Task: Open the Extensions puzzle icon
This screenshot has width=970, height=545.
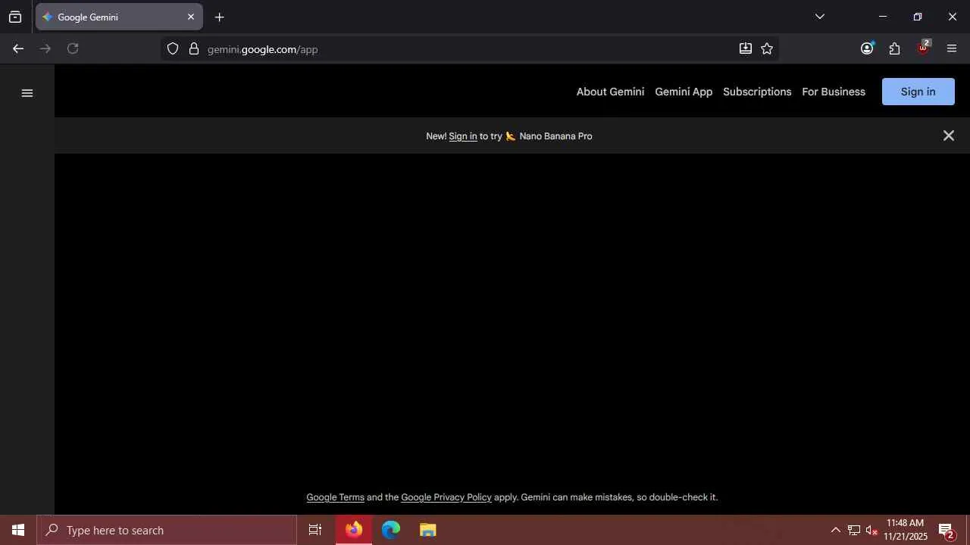Action: point(895,48)
